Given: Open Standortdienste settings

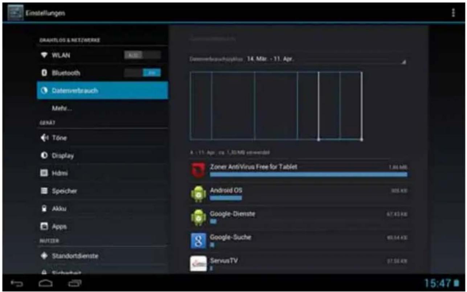Looking at the screenshot, I should [x=102, y=256].
